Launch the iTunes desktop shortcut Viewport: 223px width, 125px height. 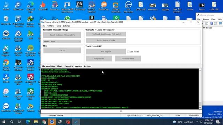(6, 93)
